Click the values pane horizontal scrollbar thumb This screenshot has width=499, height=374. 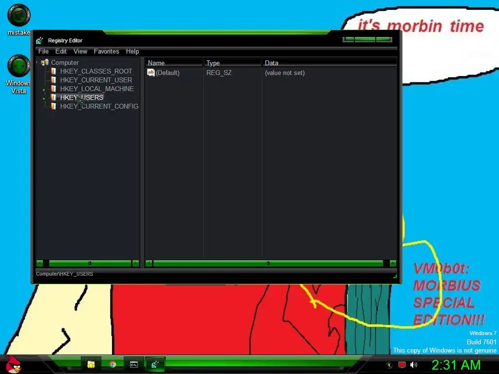click(269, 263)
